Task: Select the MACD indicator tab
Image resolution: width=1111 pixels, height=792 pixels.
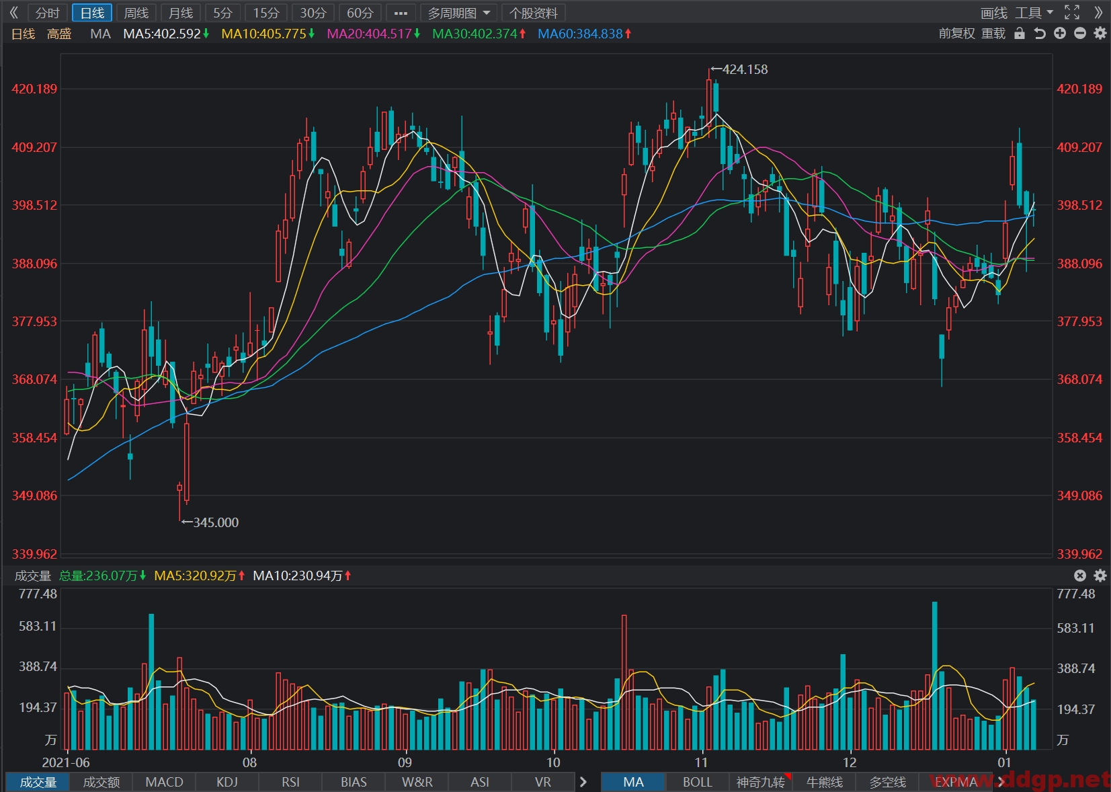Action: tap(164, 782)
